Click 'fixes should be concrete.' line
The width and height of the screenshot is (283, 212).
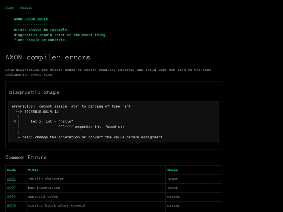click(x=40, y=40)
